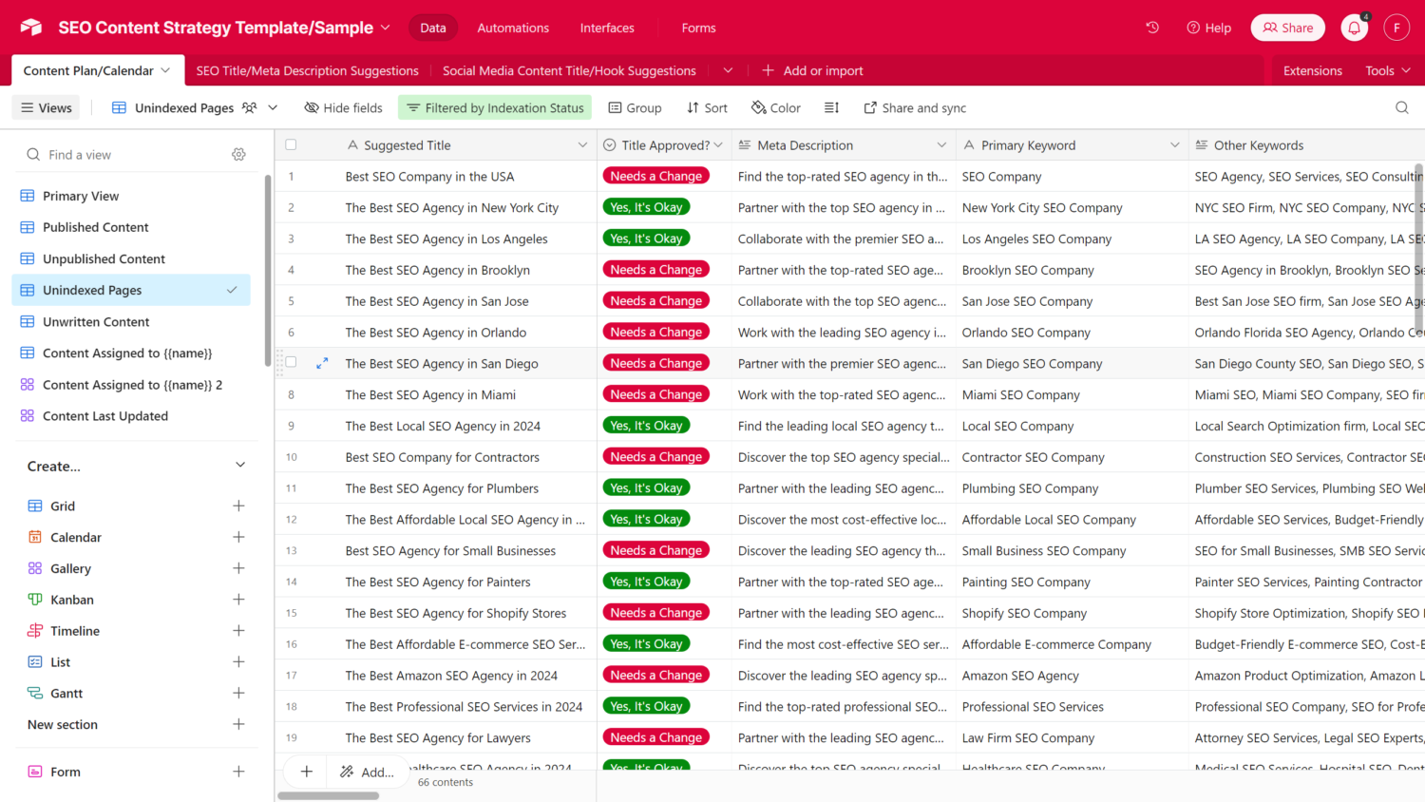Open the notifications bell
The height and width of the screenshot is (802, 1425).
coord(1354,28)
